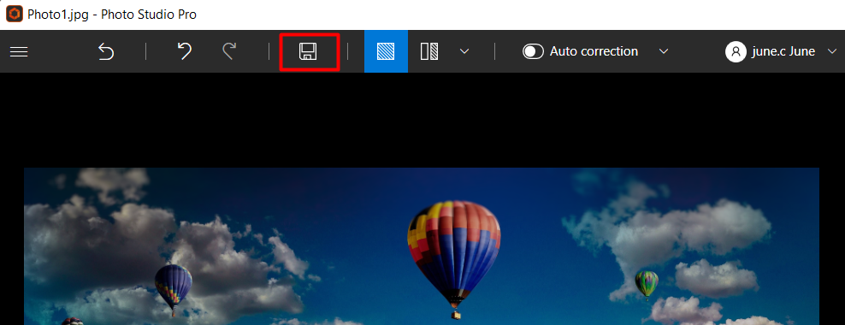Expand the view mode dropdown arrow
Image resolution: width=845 pixels, height=325 pixels.
click(464, 51)
